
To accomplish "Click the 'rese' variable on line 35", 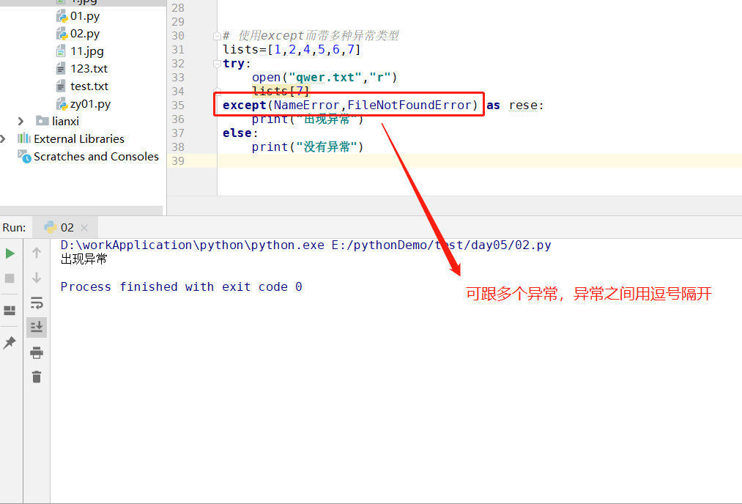I will (x=523, y=105).
